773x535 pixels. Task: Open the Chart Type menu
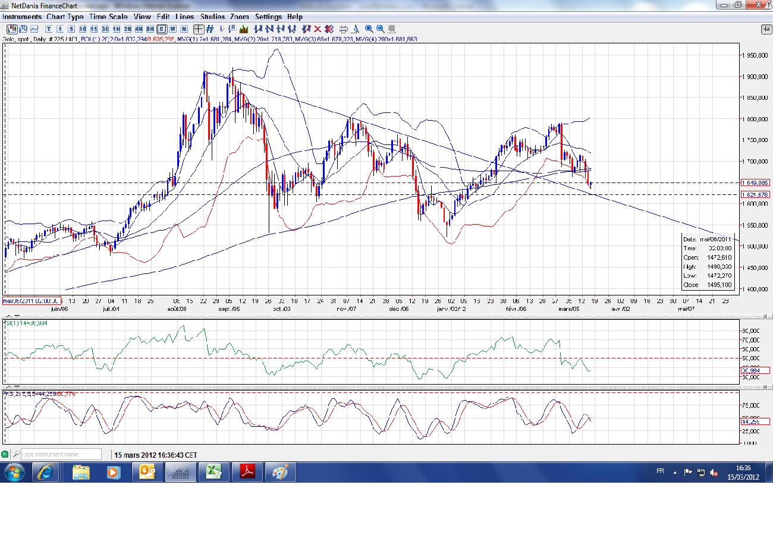pos(65,17)
